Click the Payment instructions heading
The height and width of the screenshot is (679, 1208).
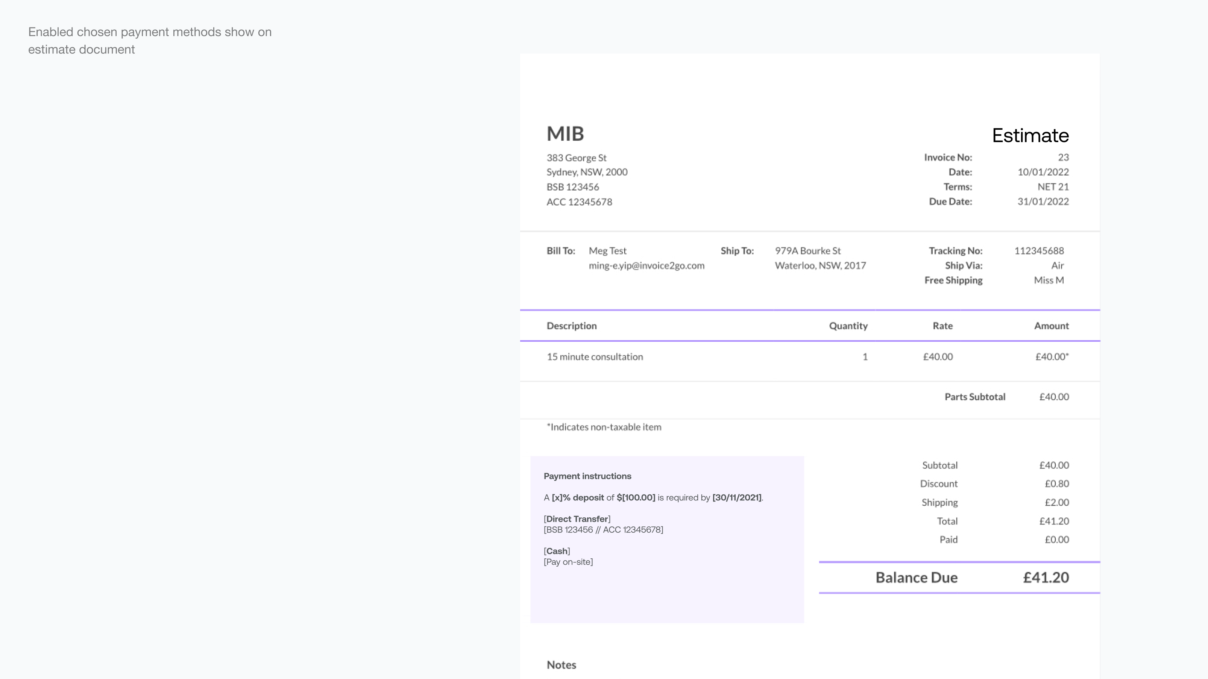point(587,476)
